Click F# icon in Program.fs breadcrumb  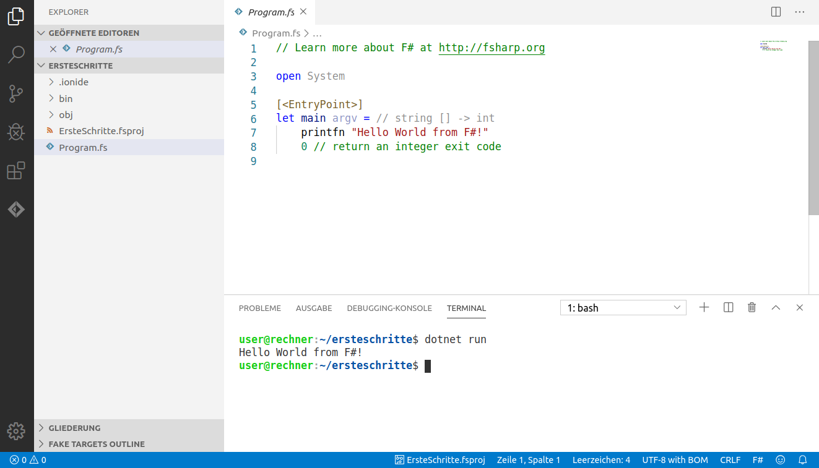coord(244,33)
